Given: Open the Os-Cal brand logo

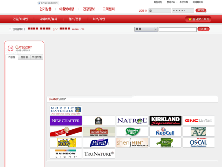Looking at the screenshot, I should [198, 142].
